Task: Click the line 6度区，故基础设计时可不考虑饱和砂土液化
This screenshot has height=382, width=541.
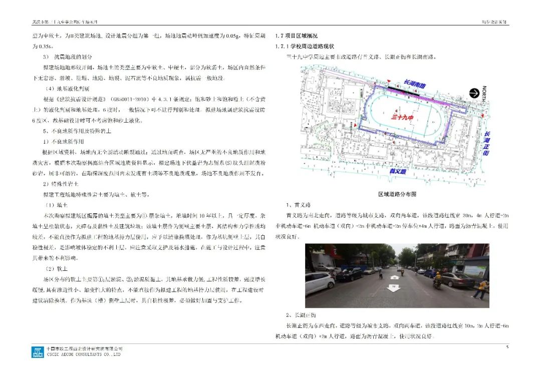Action: tap(87, 120)
